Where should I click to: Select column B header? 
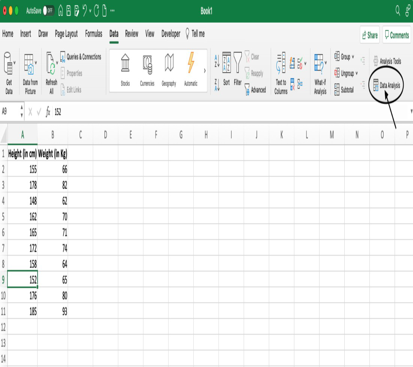pos(53,135)
